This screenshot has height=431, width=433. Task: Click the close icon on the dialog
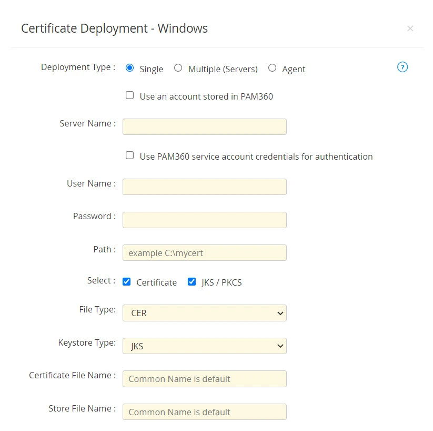pos(410,28)
